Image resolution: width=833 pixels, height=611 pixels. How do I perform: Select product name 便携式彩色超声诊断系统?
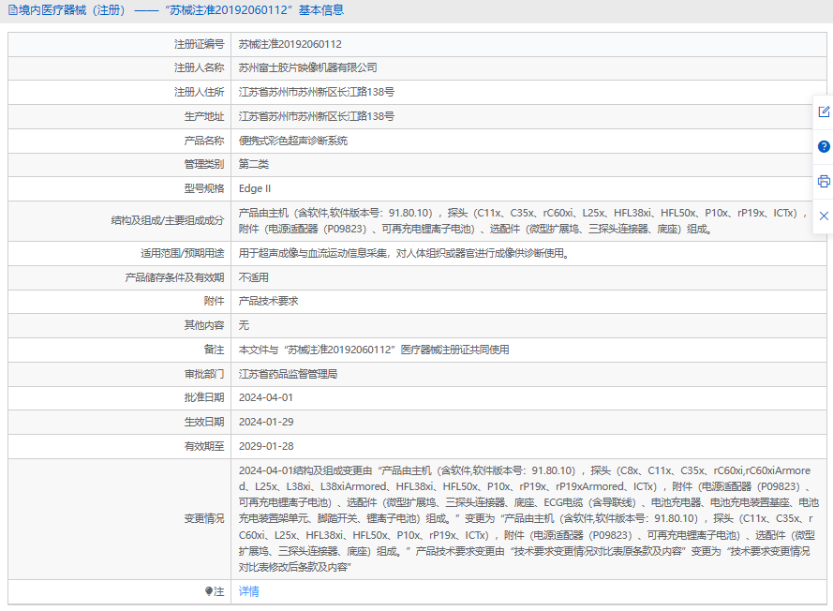[293, 141]
